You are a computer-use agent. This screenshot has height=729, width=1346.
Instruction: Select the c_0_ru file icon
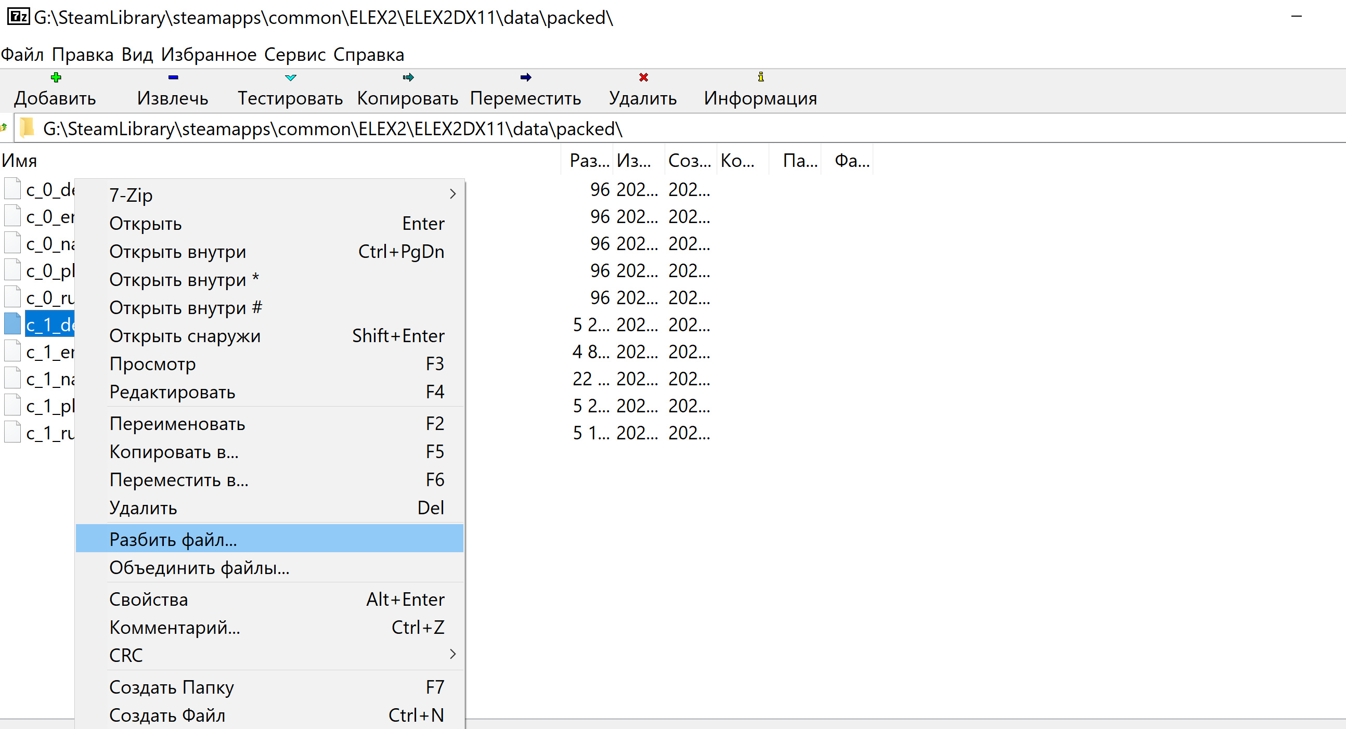click(12, 297)
